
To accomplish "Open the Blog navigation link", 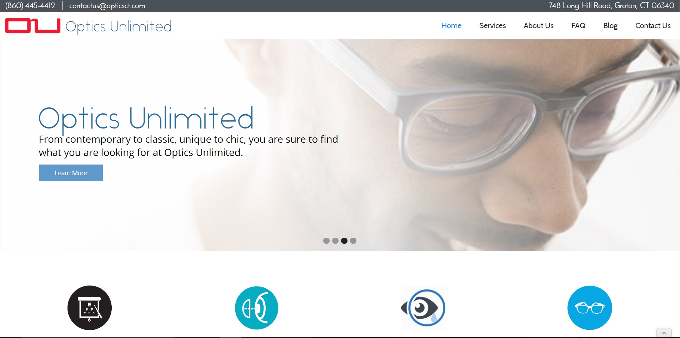I will click(x=610, y=26).
